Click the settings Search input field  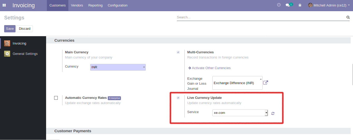point(261,17)
